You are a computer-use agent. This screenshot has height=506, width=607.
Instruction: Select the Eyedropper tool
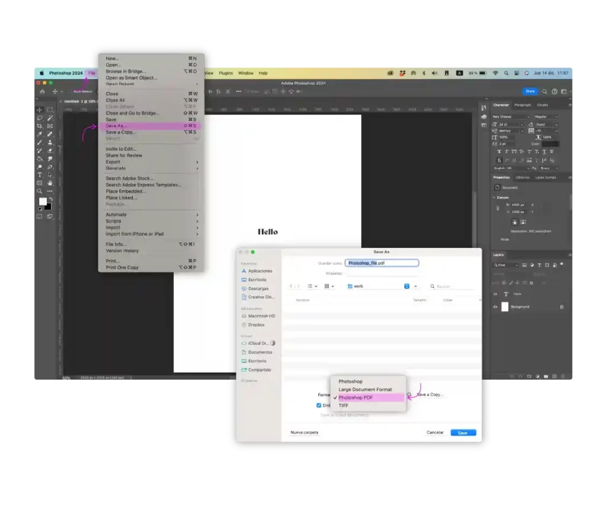pyautogui.click(x=40, y=134)
